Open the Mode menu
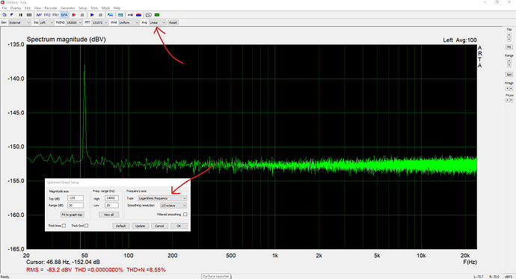The height and width of the screenshot is (279, 516). coord(105,8)
